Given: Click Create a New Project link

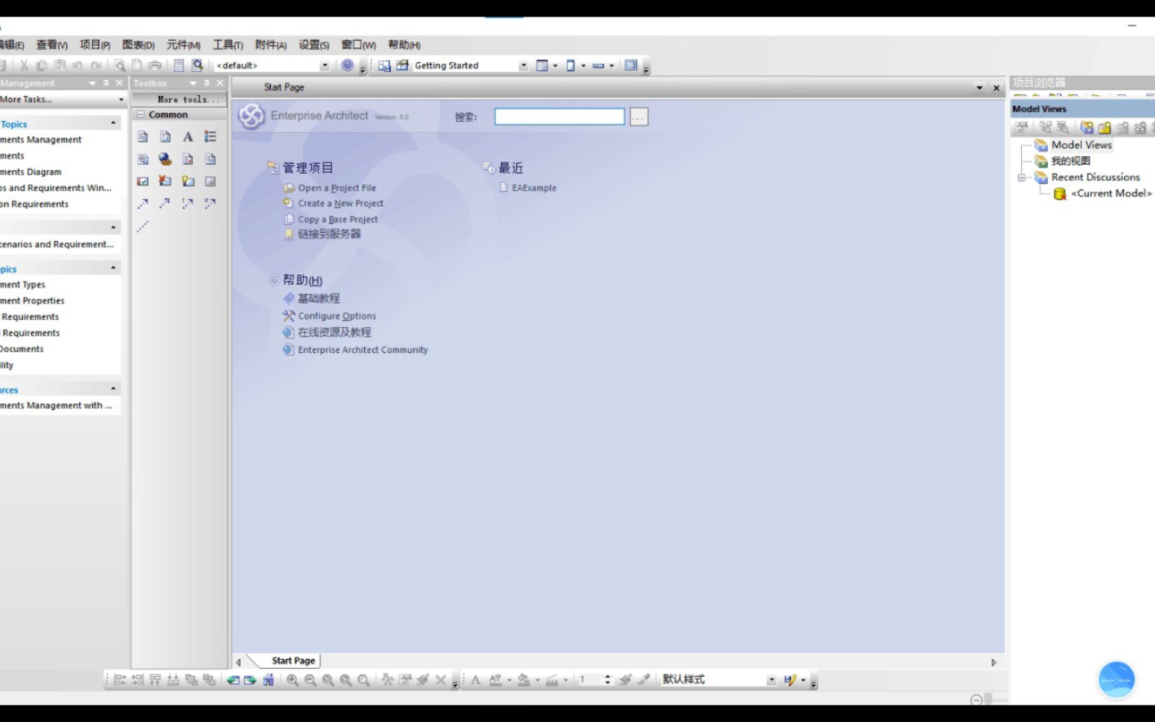Looking at the screenshot, I should tap(340, 203).
